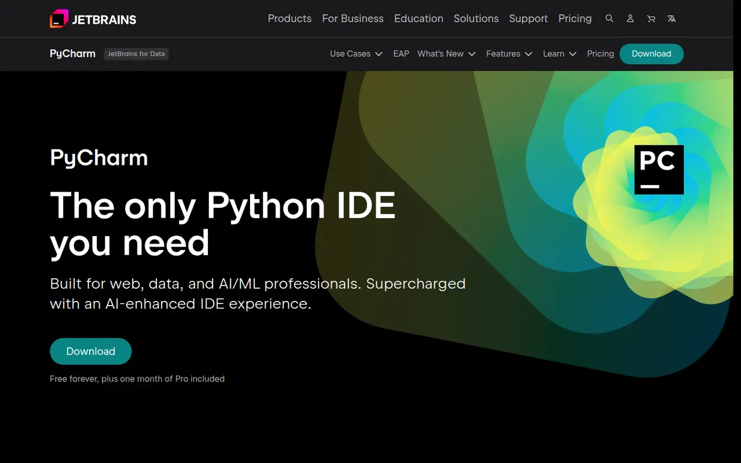Click the Download button in the PyCharm navbar

pyautogui.click(x=651, y=54)
